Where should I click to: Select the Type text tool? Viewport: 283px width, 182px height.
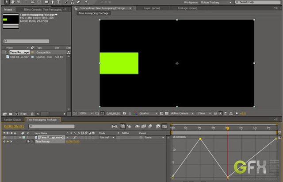click(59, 2)
